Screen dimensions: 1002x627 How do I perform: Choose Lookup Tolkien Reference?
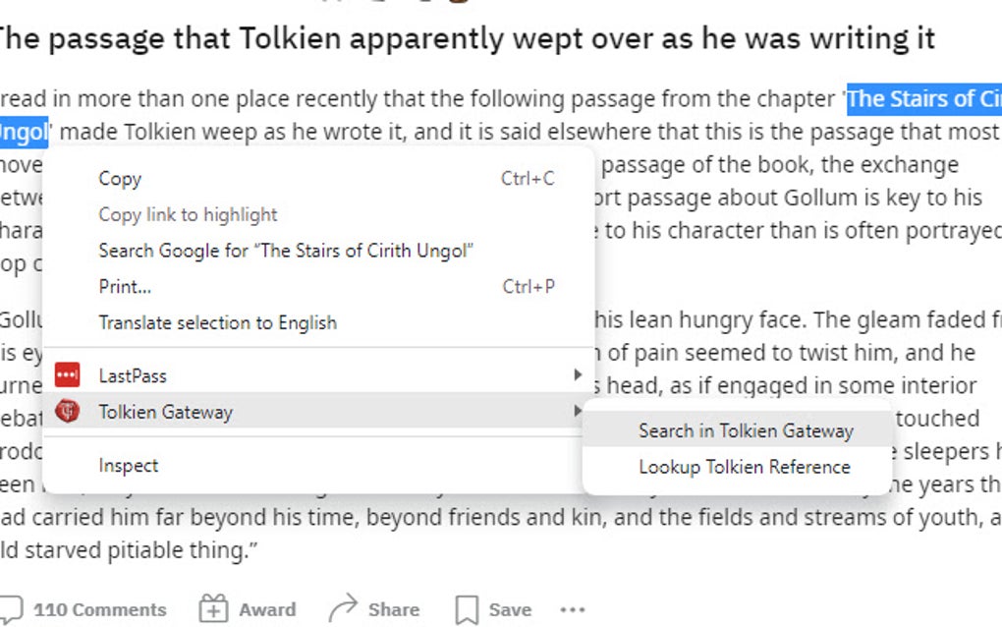pyautogui.click(x=744, y=467)
